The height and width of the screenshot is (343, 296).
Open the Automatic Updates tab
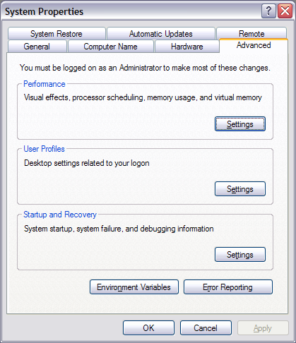[161, 34]
